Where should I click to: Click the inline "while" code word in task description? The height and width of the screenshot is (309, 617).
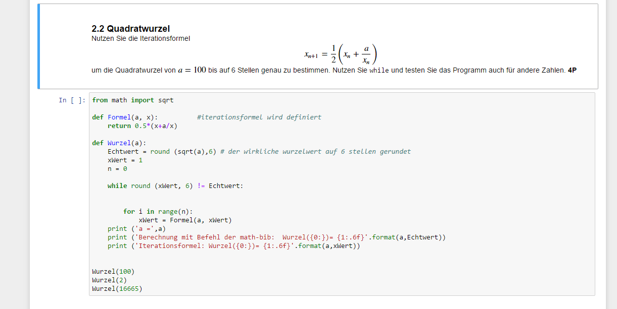tap(379, 71)
